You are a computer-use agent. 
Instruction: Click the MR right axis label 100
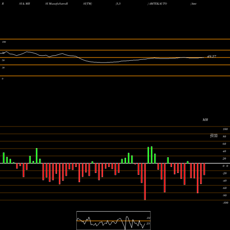pos(225,129)
